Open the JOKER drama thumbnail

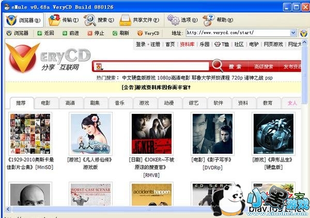151,134
